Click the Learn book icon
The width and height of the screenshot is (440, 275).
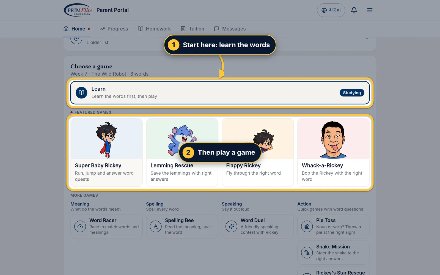click(81, 93)
